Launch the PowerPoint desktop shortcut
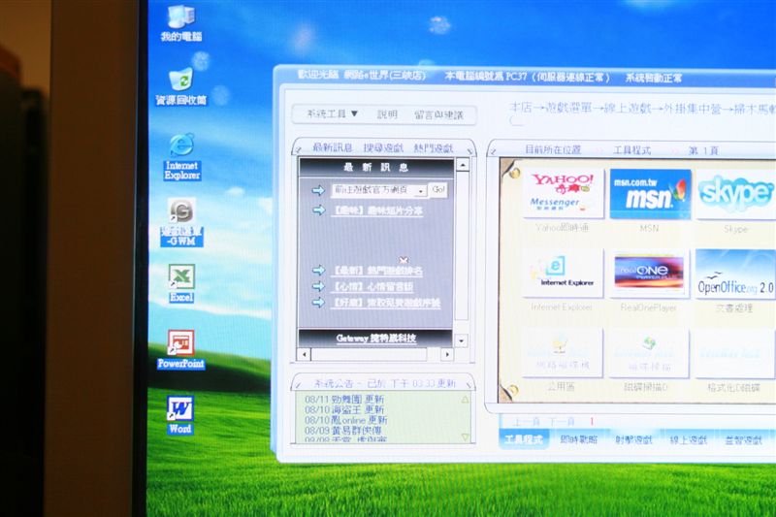The width and height of the screenshot is (776, 517). (180, 349)
